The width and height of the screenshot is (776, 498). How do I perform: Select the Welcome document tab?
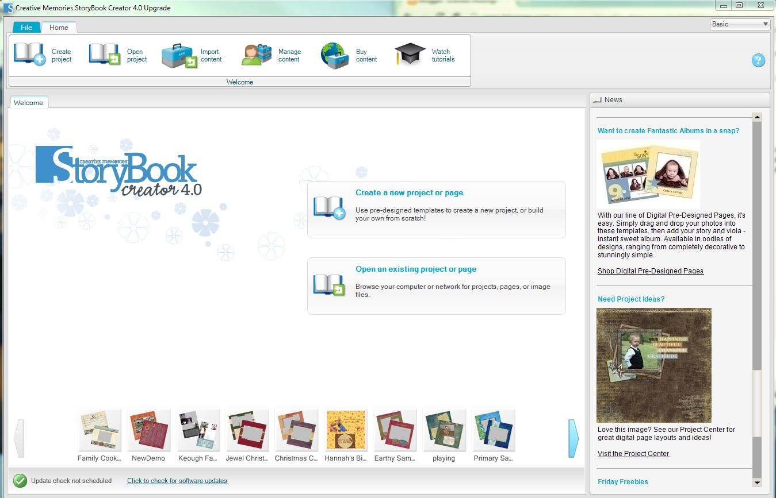point(28,102)
